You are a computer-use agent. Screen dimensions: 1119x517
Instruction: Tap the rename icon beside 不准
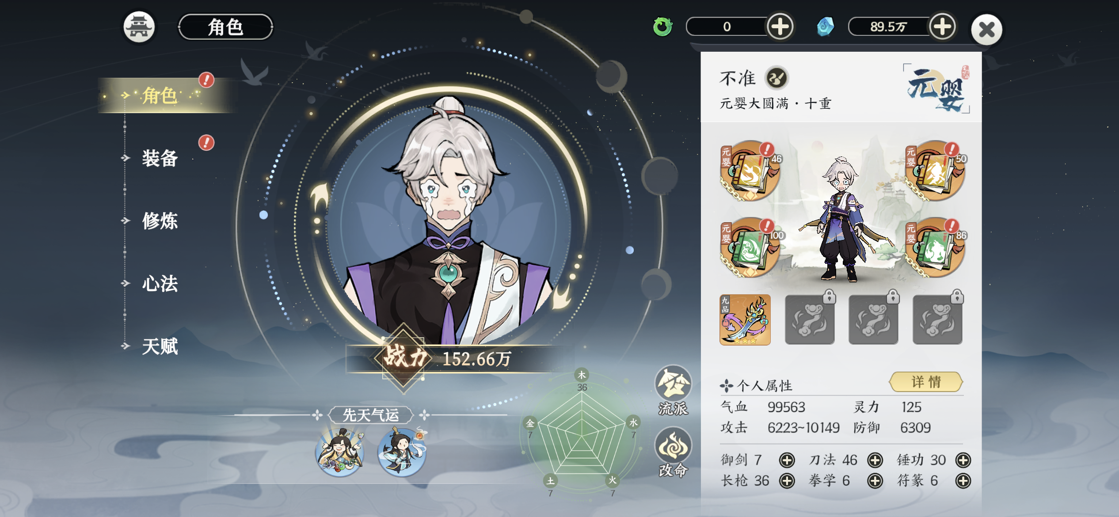pos(776,78)
